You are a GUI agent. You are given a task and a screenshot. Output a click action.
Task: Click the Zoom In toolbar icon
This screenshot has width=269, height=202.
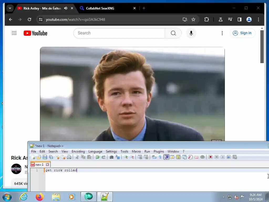click(126, 157)
